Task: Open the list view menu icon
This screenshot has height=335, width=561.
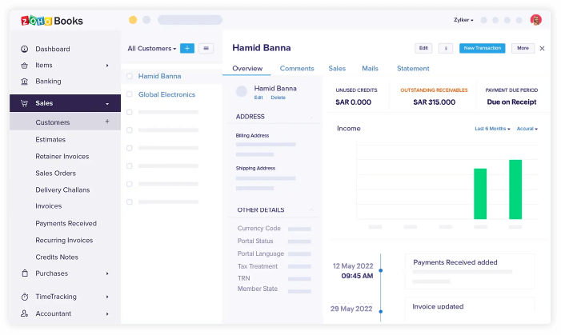Action: pyautogui.click(x=206, y=48)
